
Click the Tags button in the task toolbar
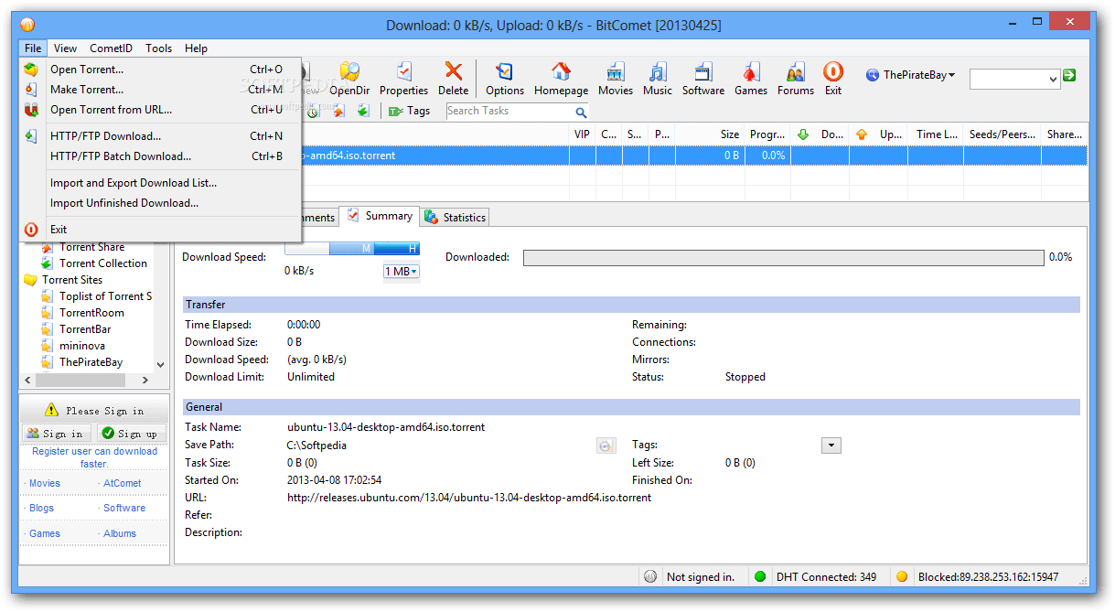[409, 111]
